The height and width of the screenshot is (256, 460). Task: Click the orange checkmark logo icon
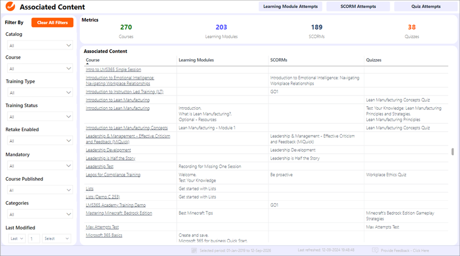click(x=9, y=7)
